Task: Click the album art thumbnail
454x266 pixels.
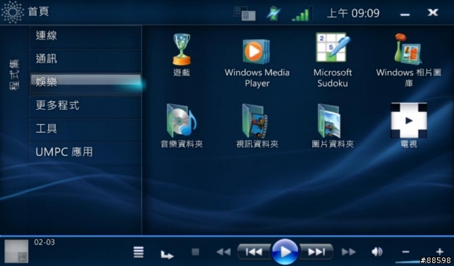Action: coord(16,251)
